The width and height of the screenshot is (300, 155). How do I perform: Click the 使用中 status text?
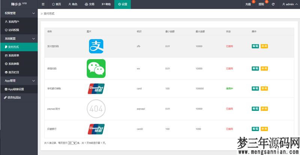(x=229, y=89)
